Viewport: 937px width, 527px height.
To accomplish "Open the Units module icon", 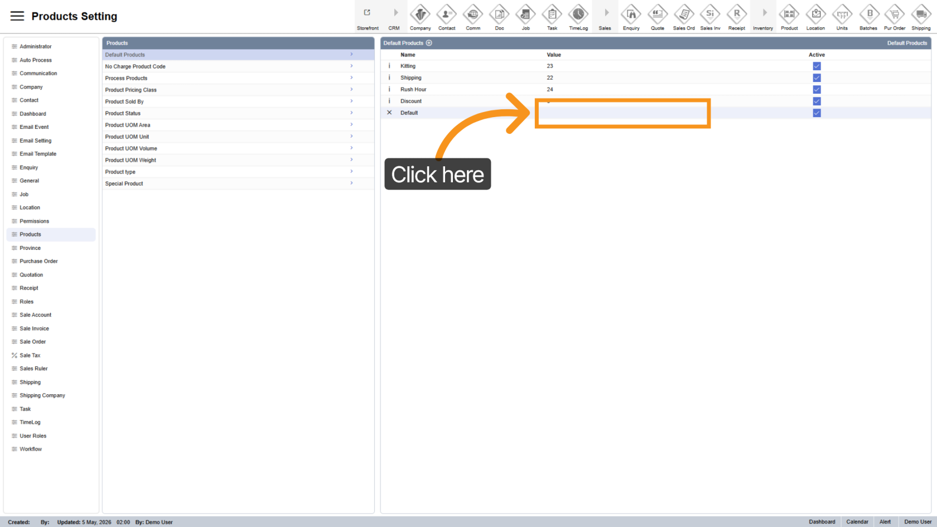I will [842, 14].
